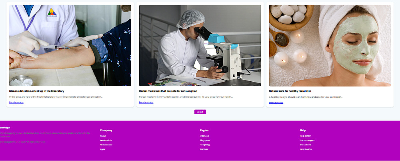400x161 pixels.
Task: Select Herbal medicines that are safe title
Action: (x=168, y=91)
